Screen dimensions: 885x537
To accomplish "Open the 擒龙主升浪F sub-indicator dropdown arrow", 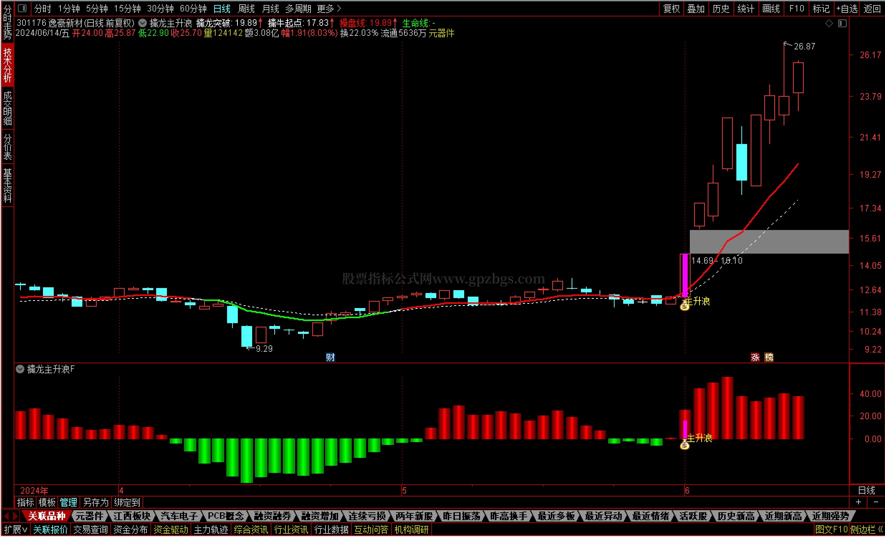I will (x=20, y=369).
